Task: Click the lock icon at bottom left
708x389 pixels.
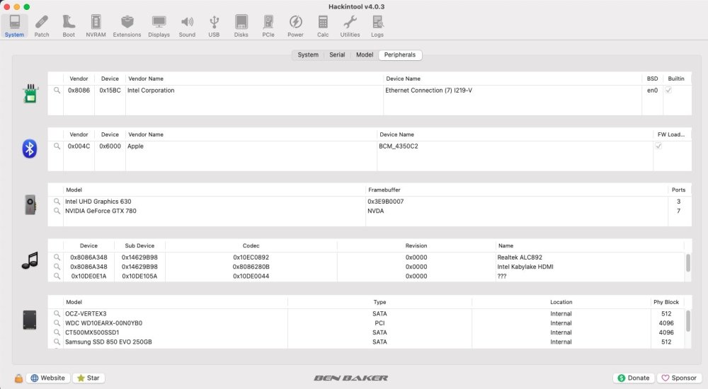Action: click(x=18, y=378)
